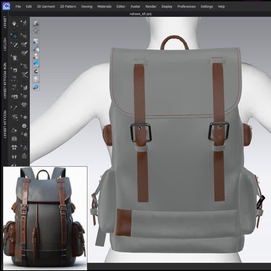Select the walking avatar figure tool icon
The image size is (271, 271).
(25, 24)
